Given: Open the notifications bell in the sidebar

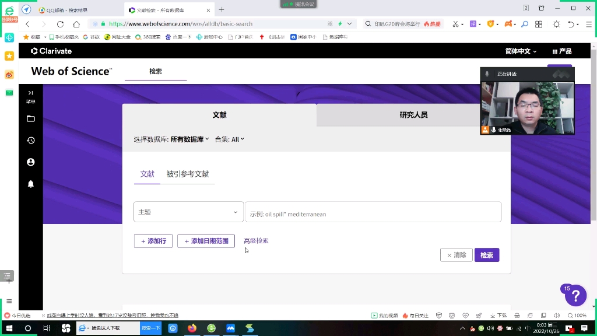Looking at the screenshot, I should (x=30, y=184).
